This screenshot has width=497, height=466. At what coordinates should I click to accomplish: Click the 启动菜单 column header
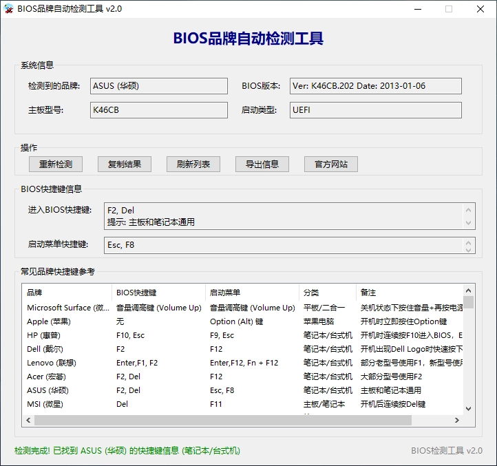point(253,293)
